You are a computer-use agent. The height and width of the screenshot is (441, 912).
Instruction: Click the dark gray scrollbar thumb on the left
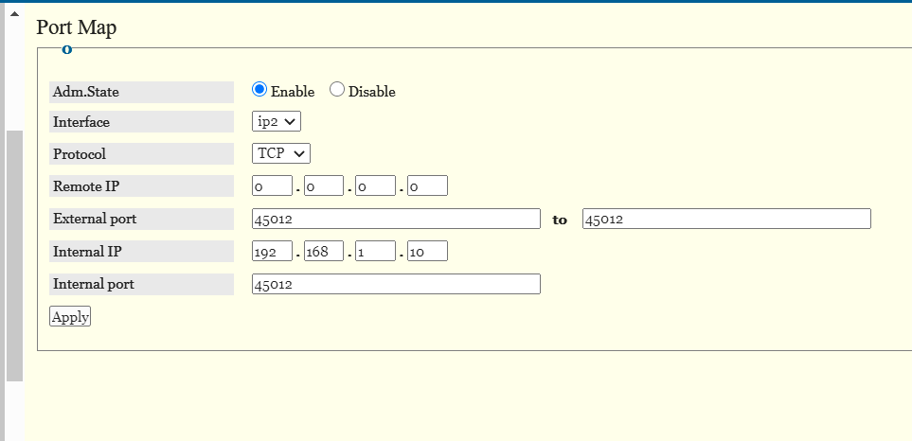coord(13,256)
